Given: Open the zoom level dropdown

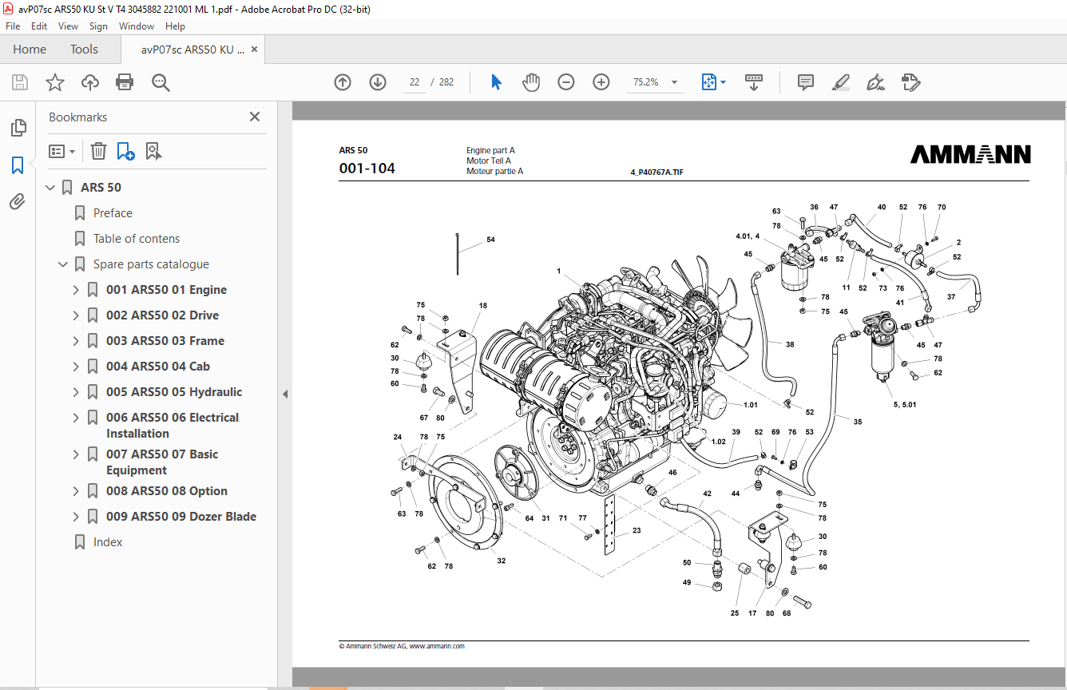Looking at the screenshot, I should point(674,82).
